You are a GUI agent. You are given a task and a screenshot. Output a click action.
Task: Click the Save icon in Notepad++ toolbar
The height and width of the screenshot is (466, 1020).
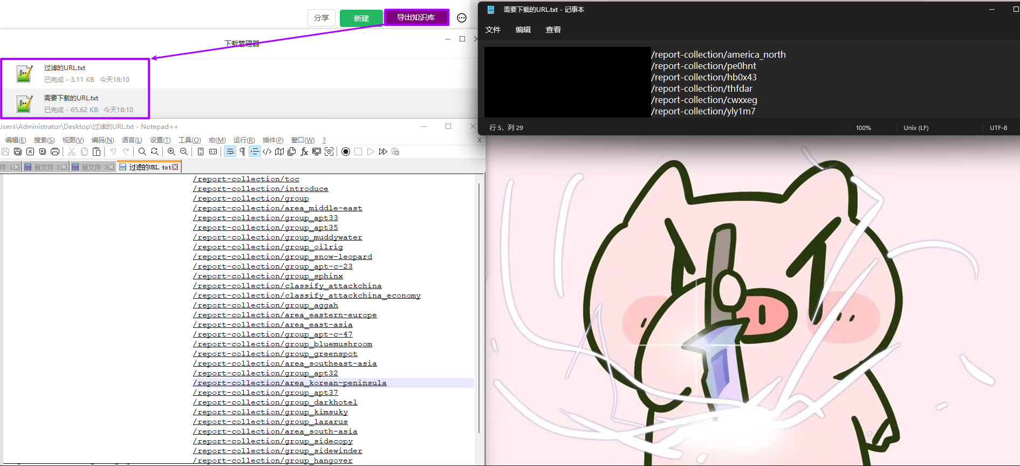[x=5, y=152]
